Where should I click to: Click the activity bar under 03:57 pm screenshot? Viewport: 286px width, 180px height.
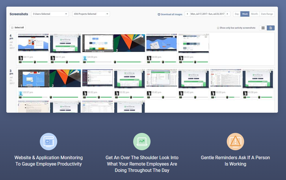click(34, 97)
